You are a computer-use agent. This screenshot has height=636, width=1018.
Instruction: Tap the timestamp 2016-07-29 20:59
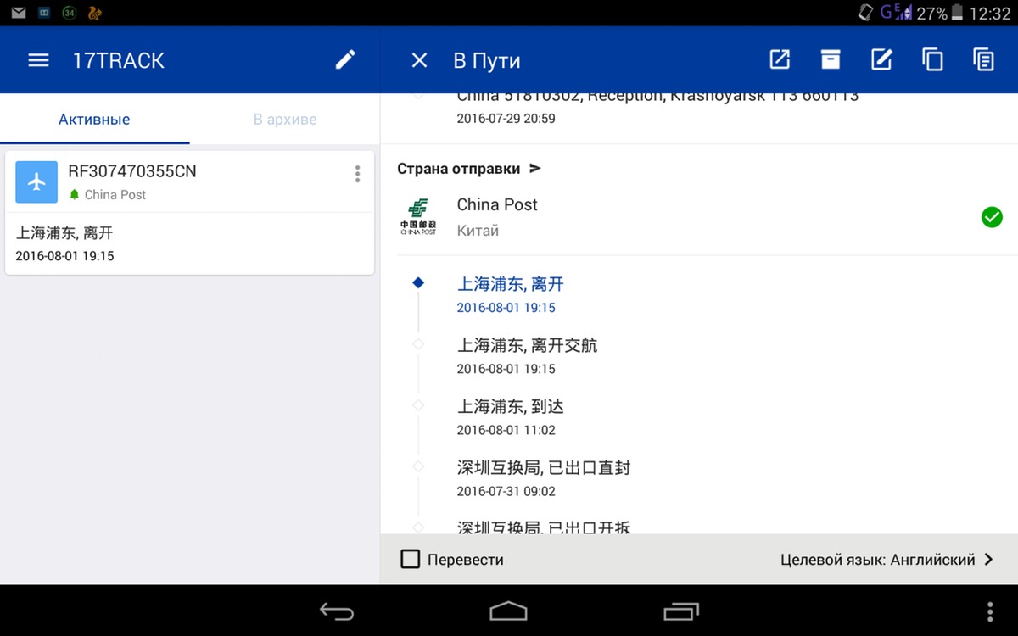click(506, 119)
